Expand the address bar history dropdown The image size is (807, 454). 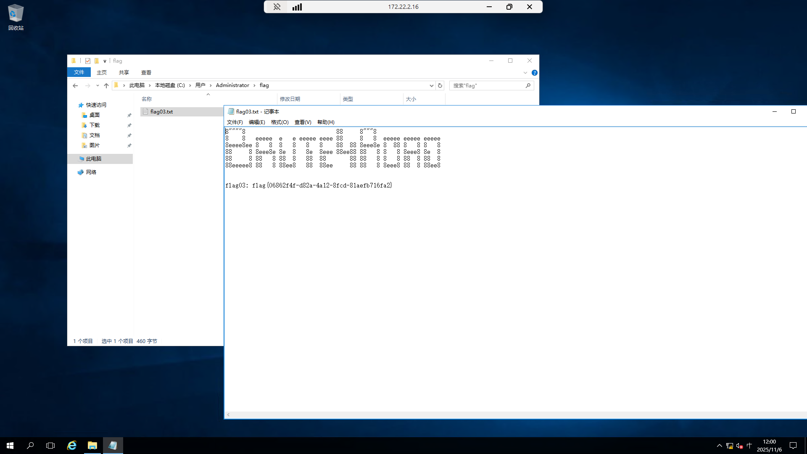431,85
